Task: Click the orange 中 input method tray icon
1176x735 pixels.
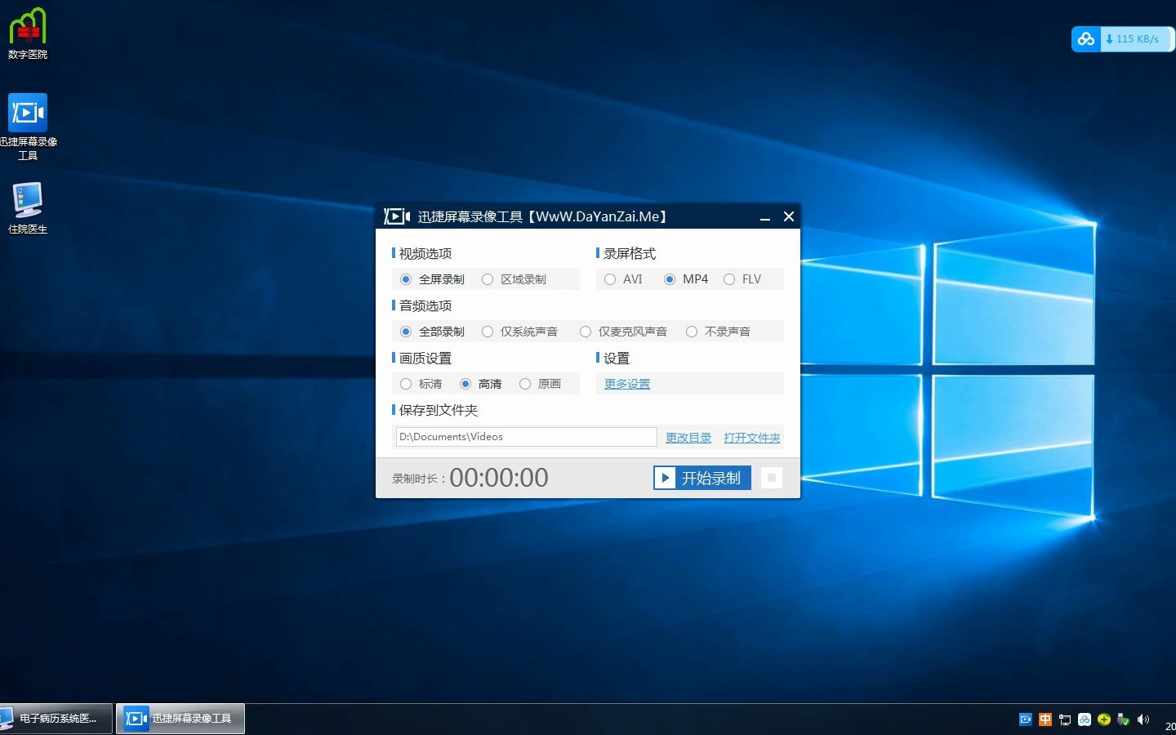Action: point(1045,719)
